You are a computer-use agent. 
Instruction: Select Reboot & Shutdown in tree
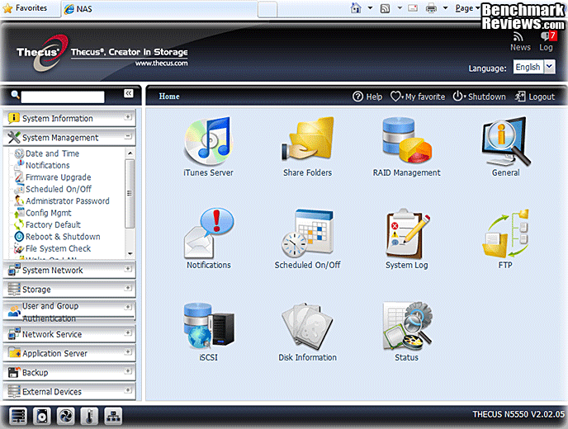point(63,237)
